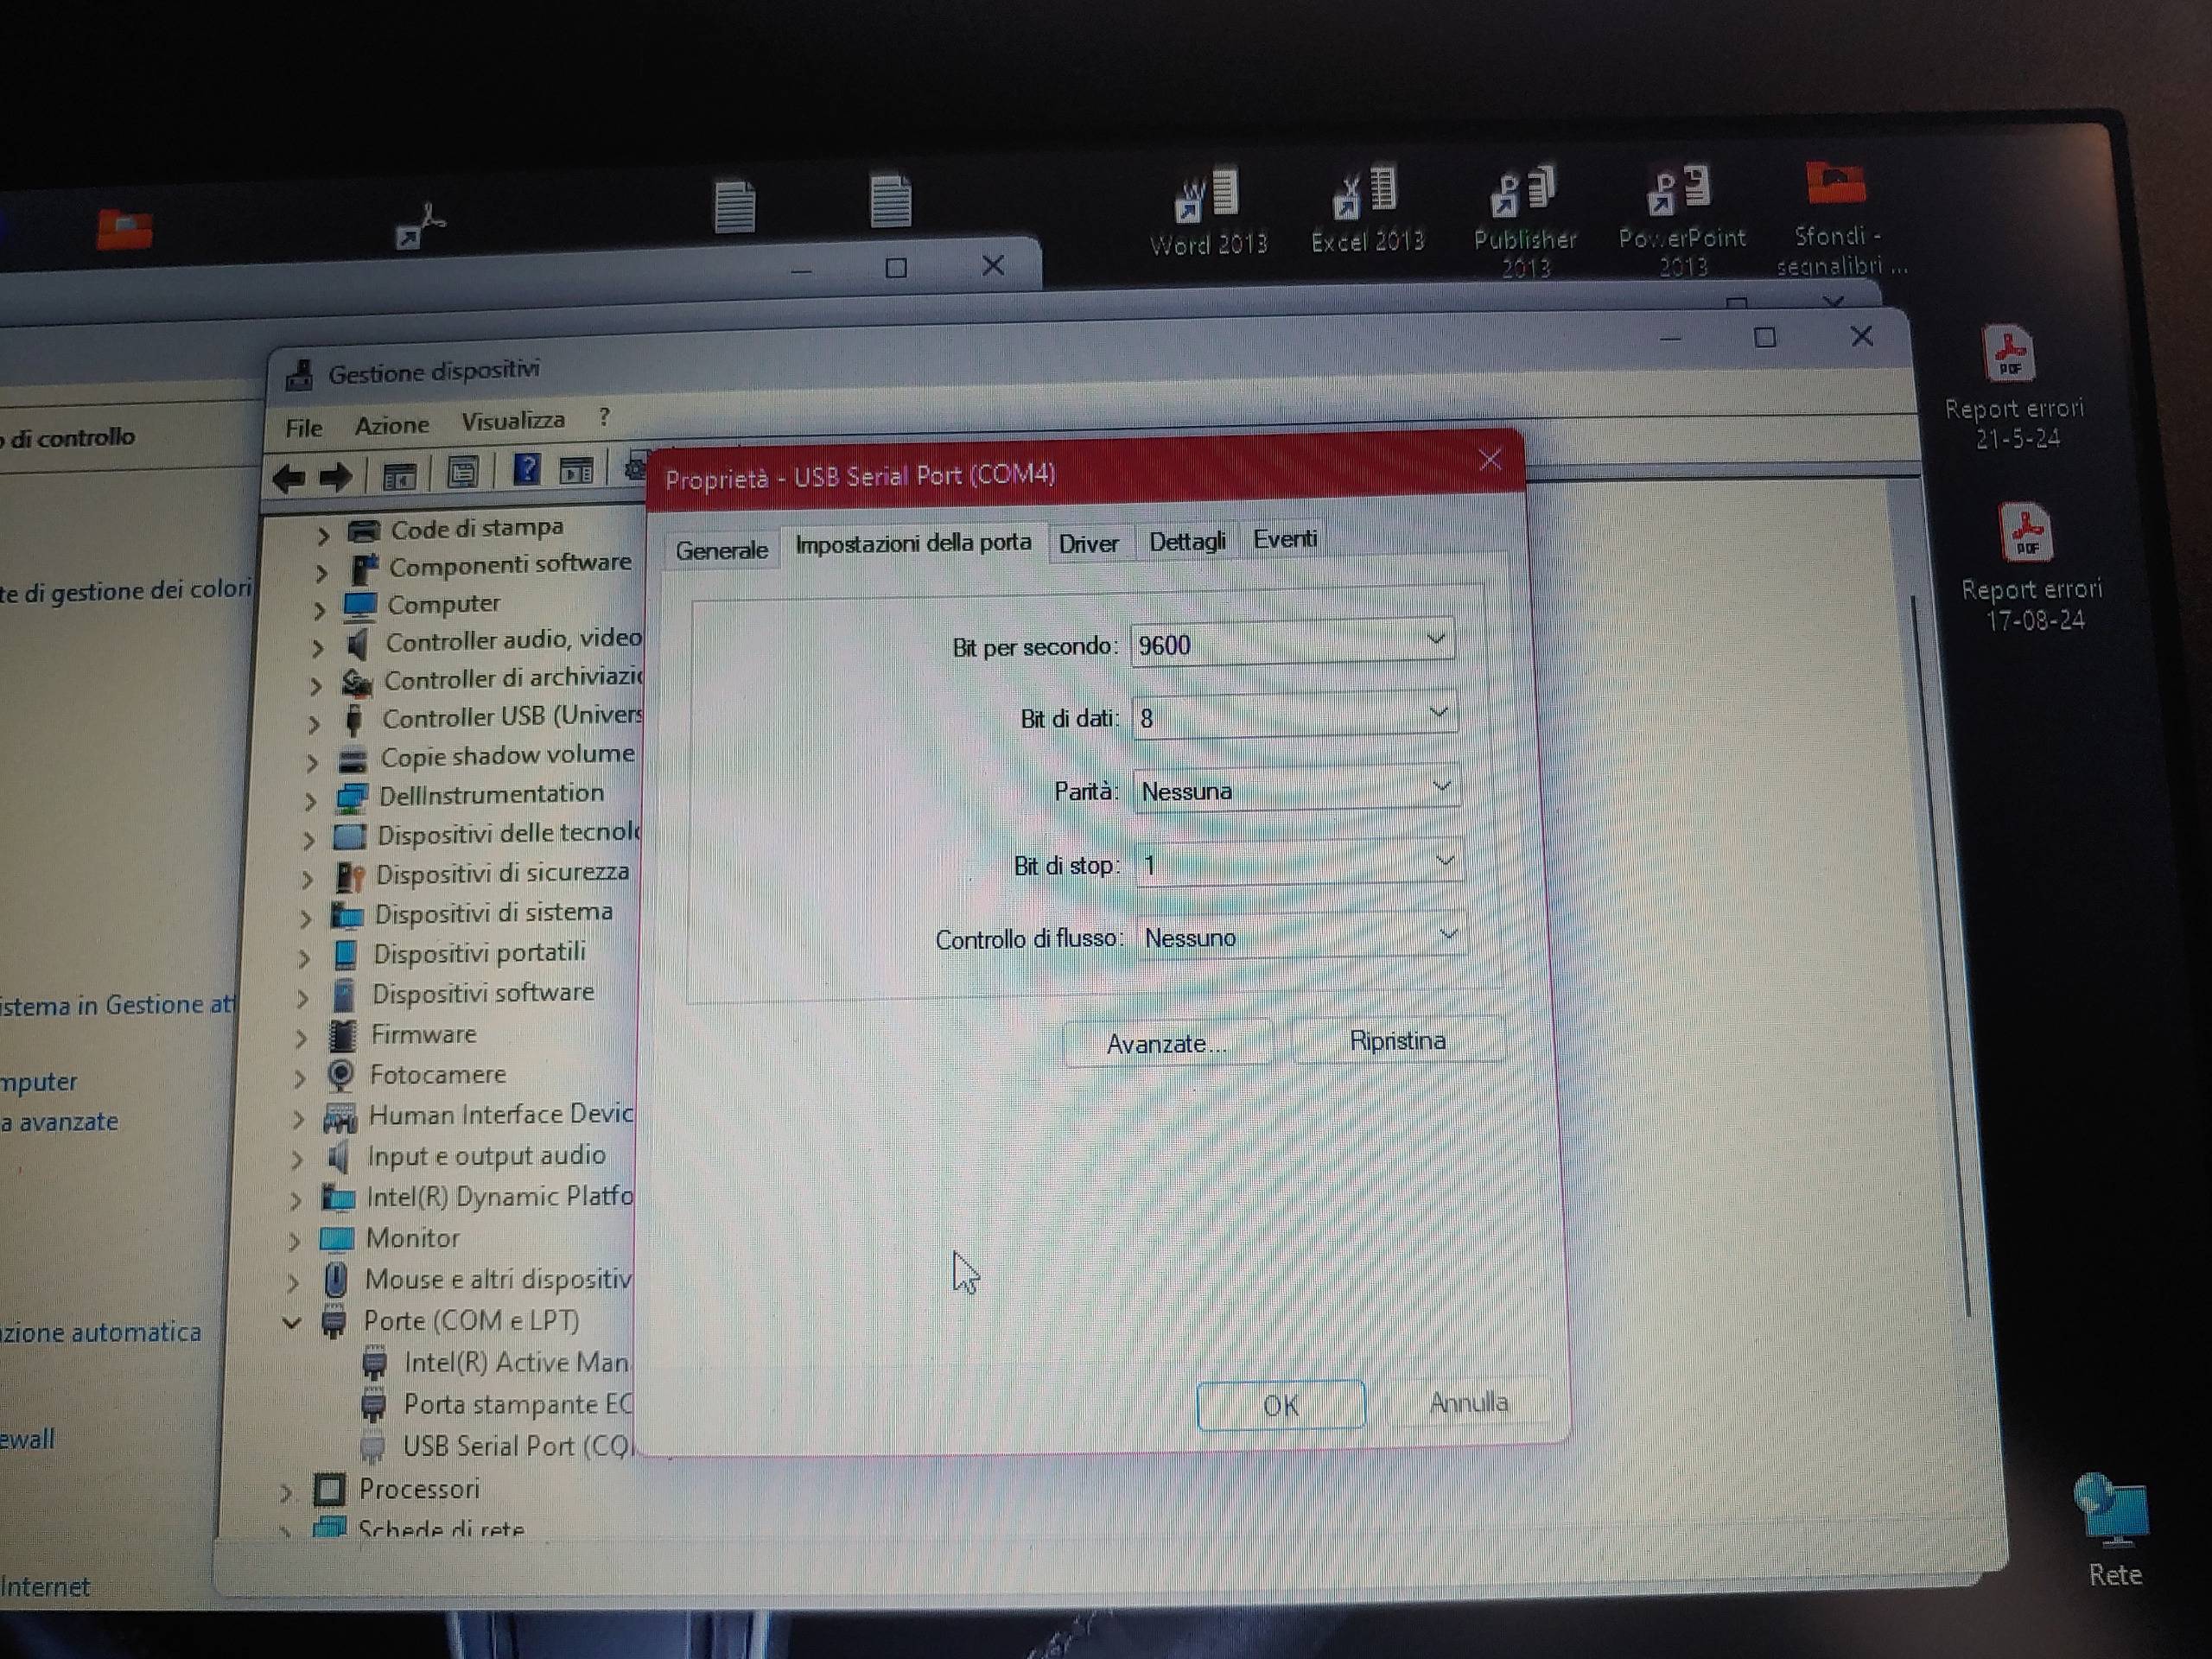The height and width of the screenshot is (1659, 2212).
Task: Click the Controller audio, video speaker icon
Action: (x=357, y=644)
